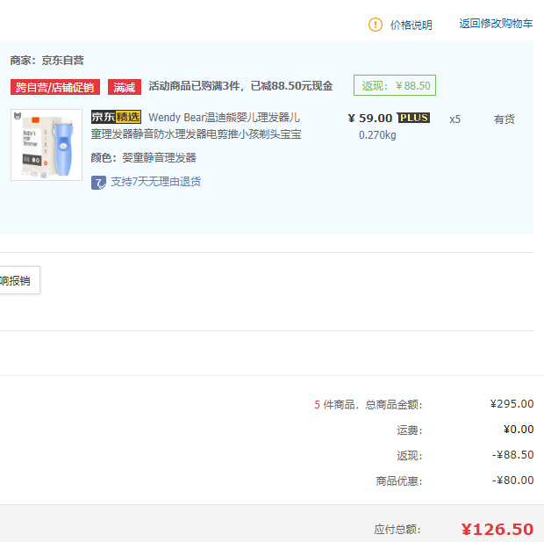Click the 满减 promotion tag
The image size is (544, 542).
click(125, 87)
